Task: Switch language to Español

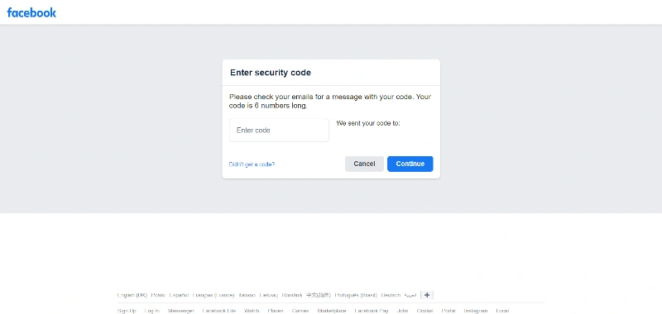Action: [x=179, y=295]
